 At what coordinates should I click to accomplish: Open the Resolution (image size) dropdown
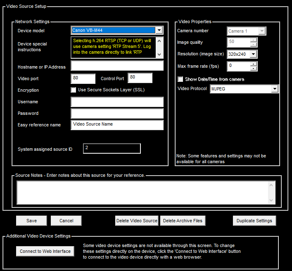[x=253, y=54]
